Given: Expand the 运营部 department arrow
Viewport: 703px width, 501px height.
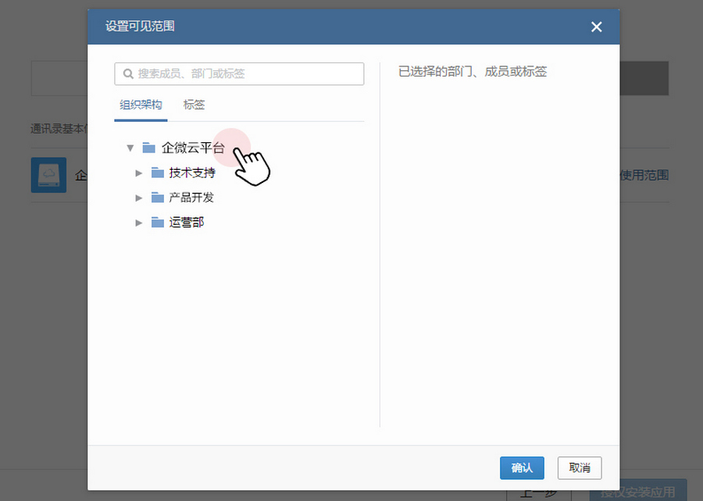Looking at the screenshot, I should (139, 223).
